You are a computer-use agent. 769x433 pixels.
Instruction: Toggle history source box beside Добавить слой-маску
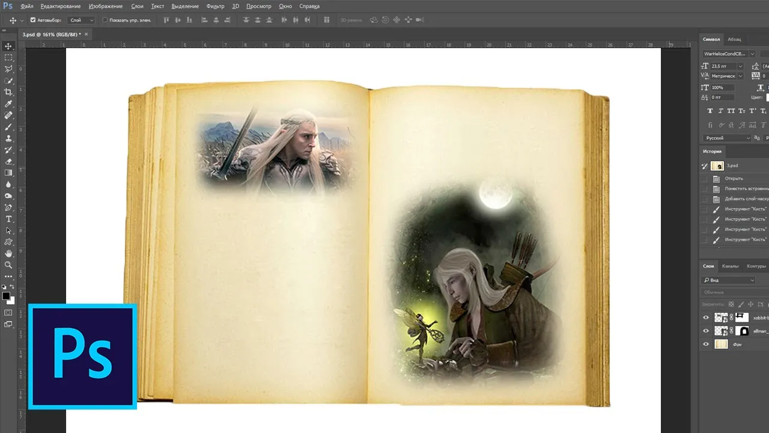[x=705, y=199]
